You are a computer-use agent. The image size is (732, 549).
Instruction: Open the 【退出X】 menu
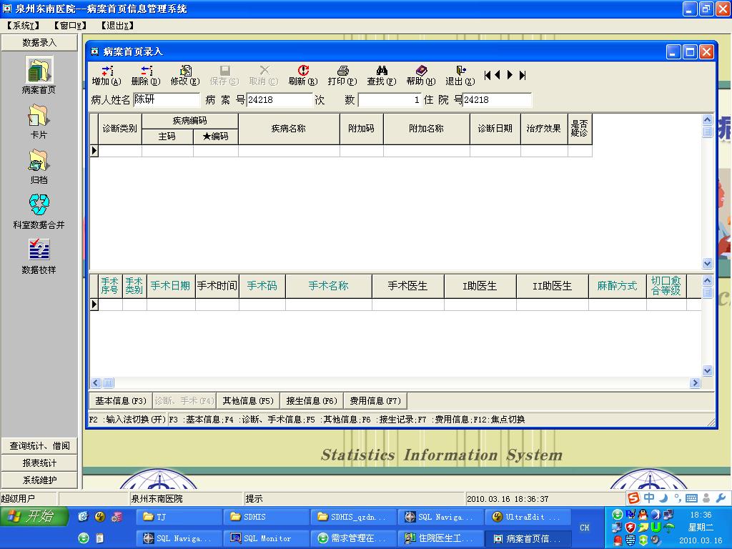point(117,26)
